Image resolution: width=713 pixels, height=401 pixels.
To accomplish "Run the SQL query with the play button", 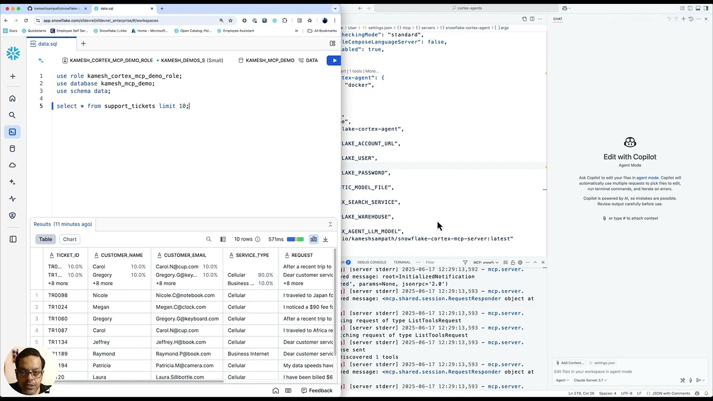I will click(334, 60).
